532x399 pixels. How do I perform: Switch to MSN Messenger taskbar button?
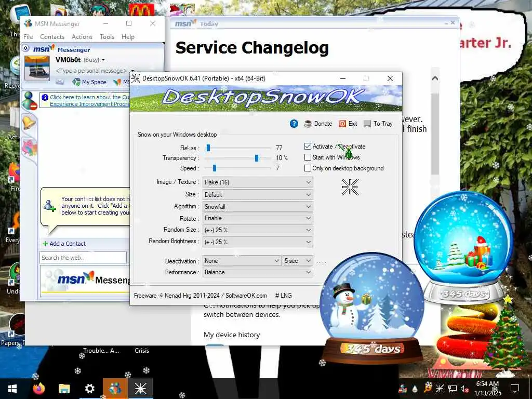(x=115, y=389)
